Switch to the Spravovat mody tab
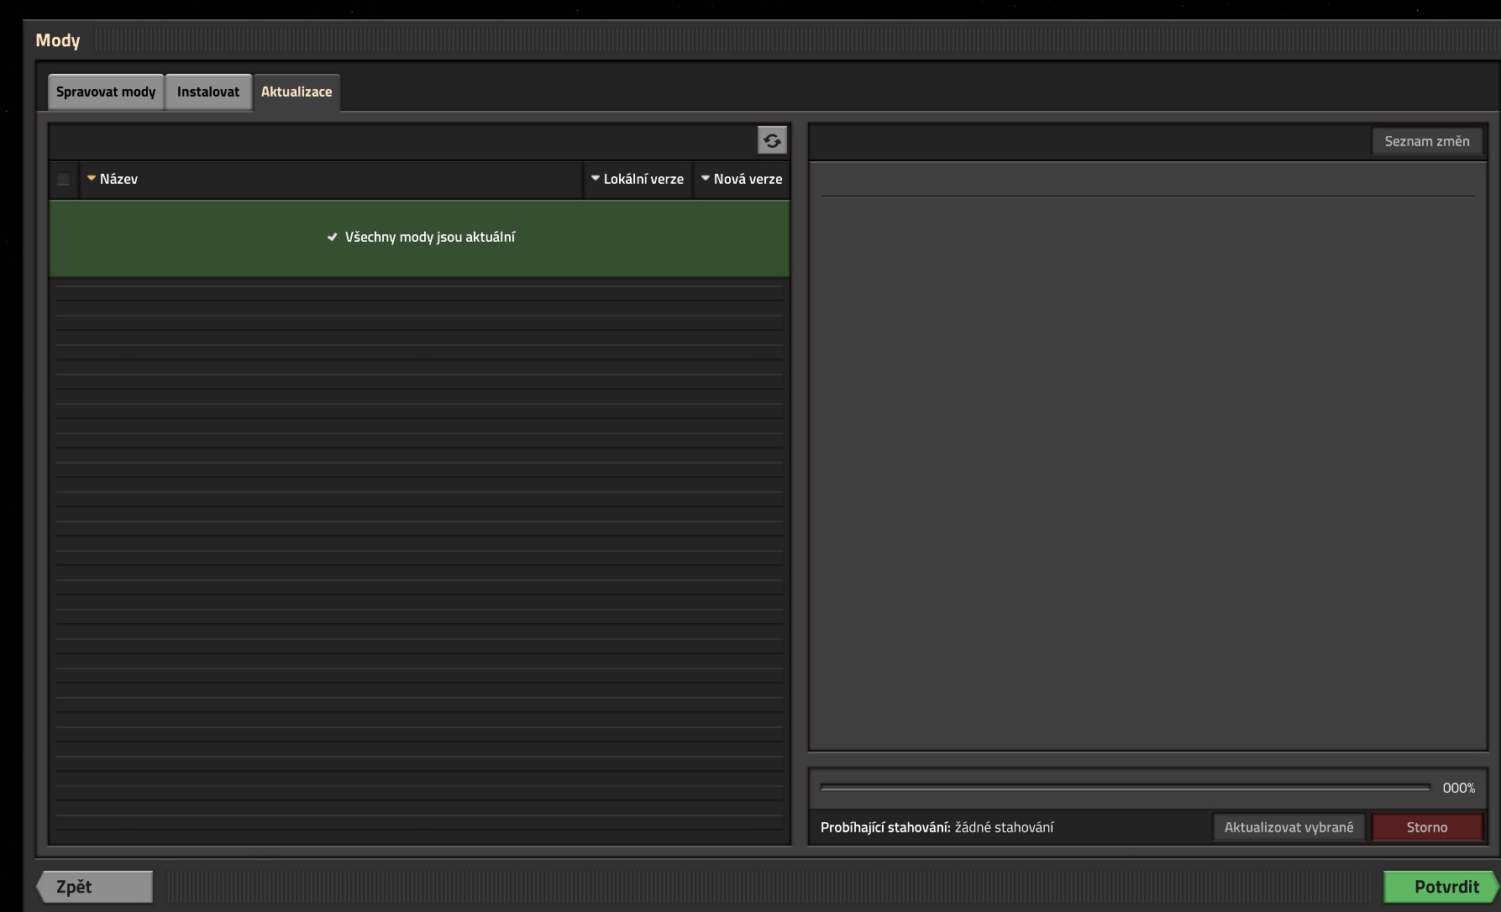The width and height of the screenshot is (1501, 912). click(x=106, y=92)
